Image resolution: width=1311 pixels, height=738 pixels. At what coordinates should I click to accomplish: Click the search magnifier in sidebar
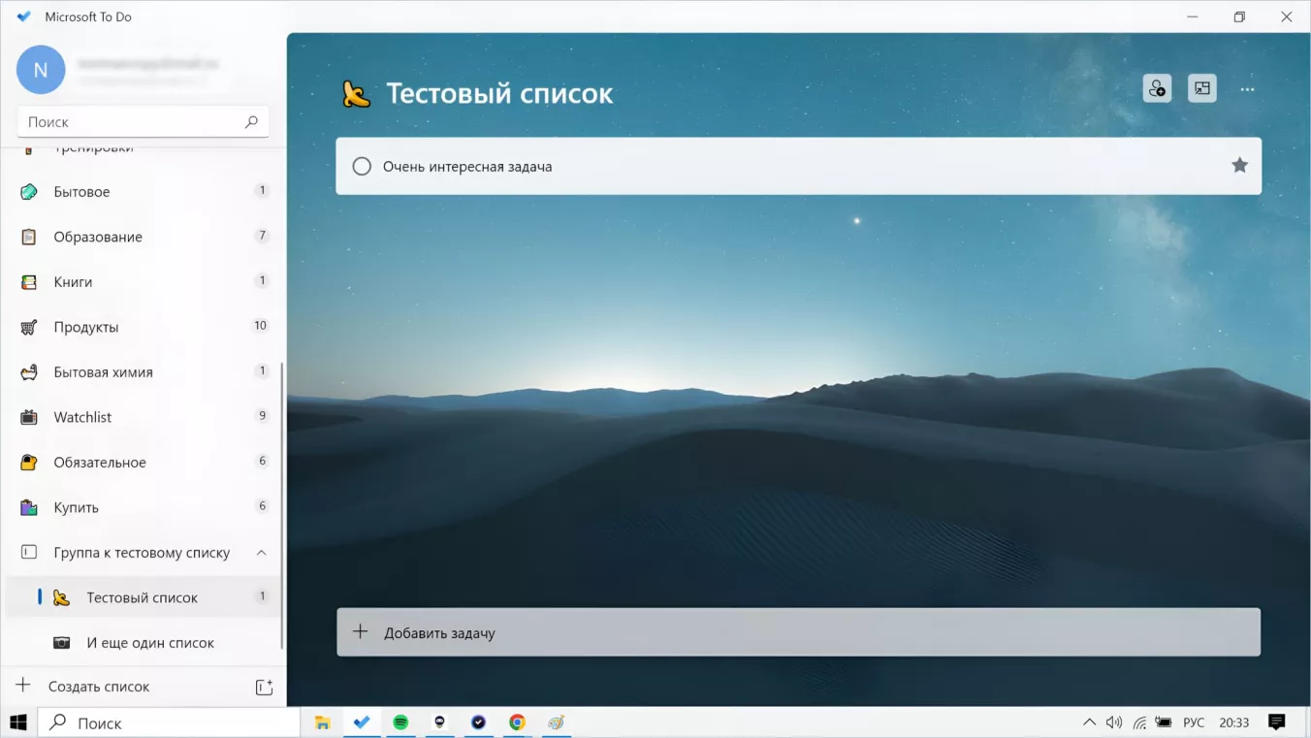251,122
